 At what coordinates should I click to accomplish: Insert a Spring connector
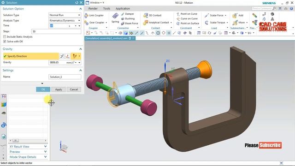pyautogui.click(x=115, y=18)
